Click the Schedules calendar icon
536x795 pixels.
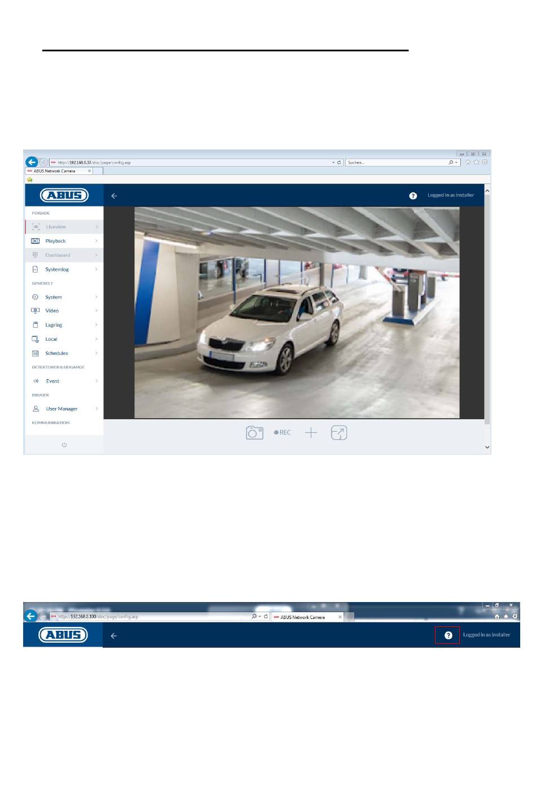tap(36, 353)
